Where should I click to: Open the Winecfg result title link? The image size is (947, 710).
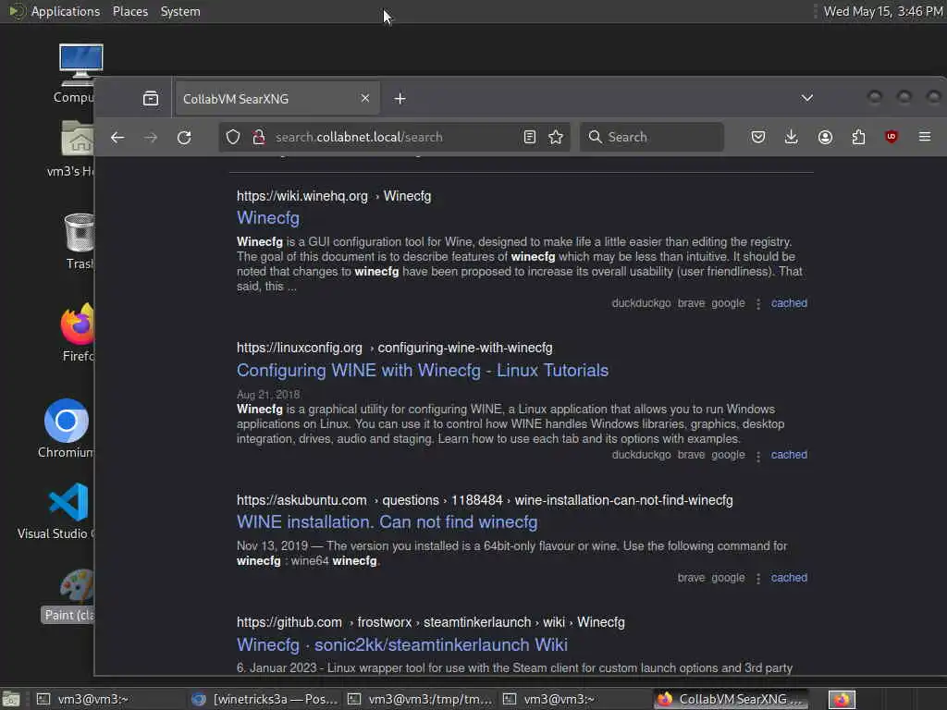(267, 217)
